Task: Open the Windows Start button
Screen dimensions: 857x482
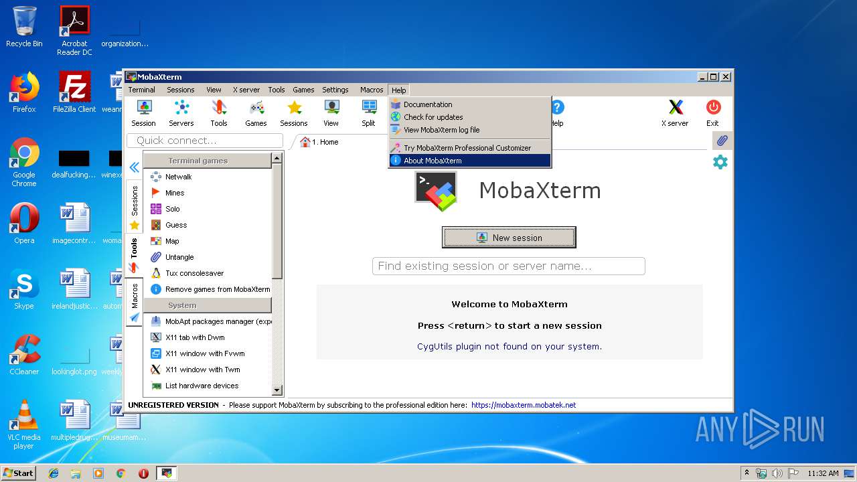Action: 18,473
